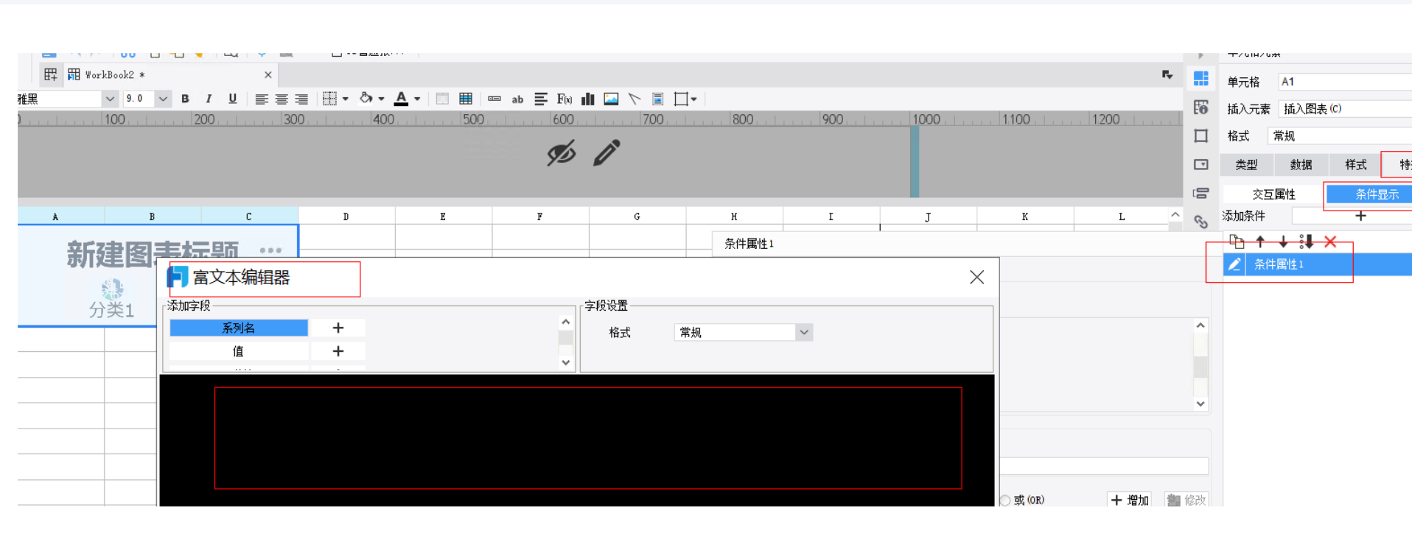Screen dimensions: 1412x536
Task: Open floating element sidebar square icon
Action: [1201, 135]
